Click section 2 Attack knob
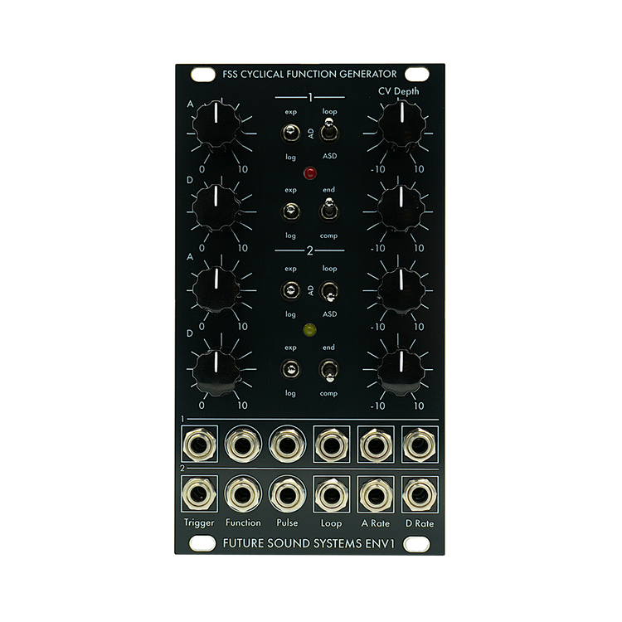This screenshot has width=622, height=622. pos(216,289)
